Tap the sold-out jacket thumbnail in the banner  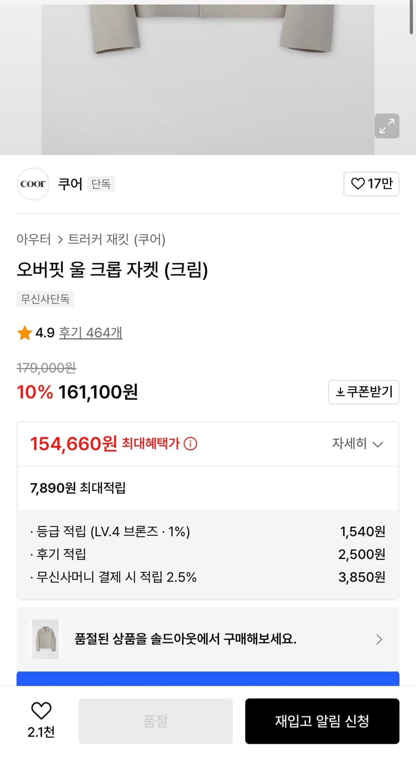tap(46, 639)
